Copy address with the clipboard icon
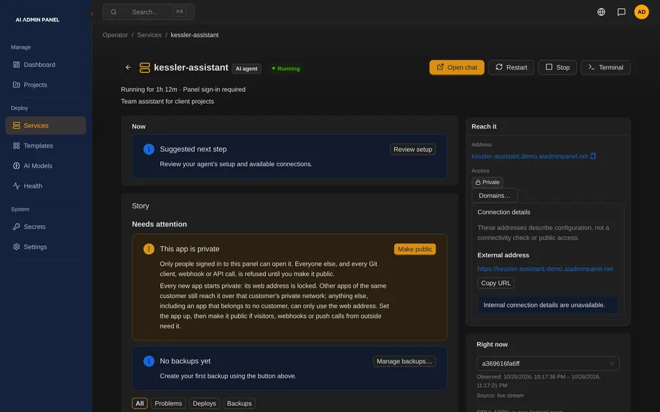 point(593,156)
